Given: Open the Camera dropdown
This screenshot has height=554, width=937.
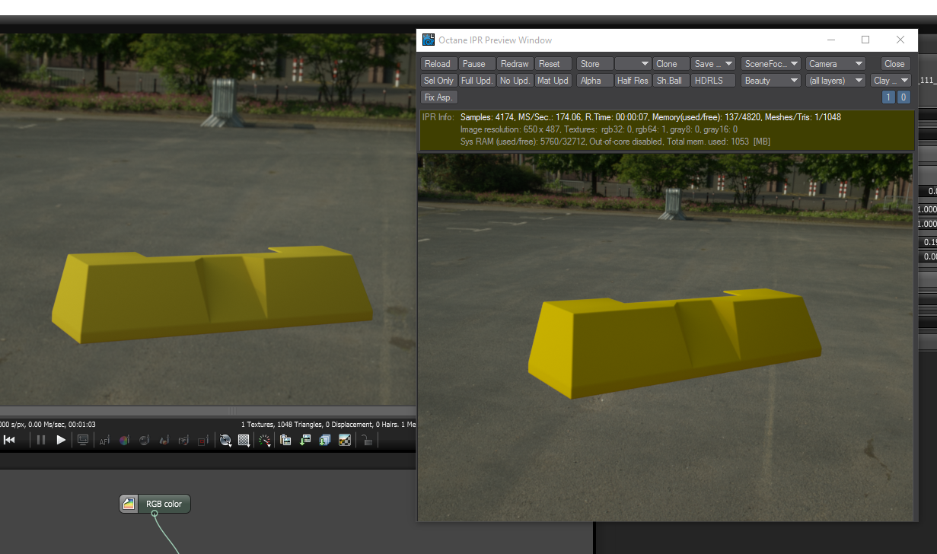Looking at the screenshot, I should pos(836,64).
